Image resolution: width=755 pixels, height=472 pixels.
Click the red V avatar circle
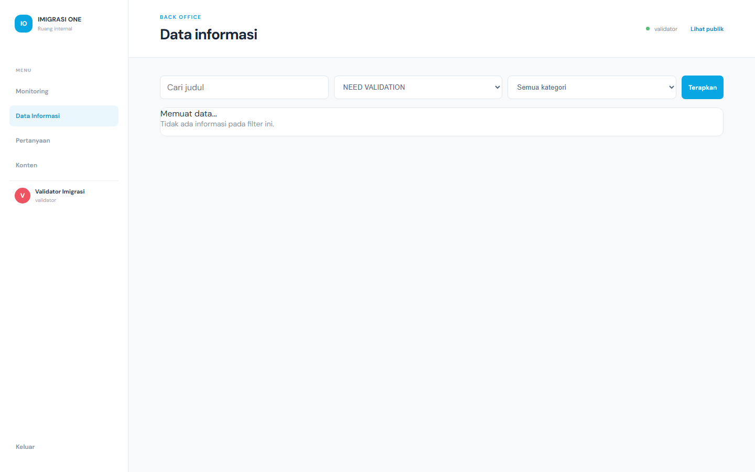coord(23,196)
